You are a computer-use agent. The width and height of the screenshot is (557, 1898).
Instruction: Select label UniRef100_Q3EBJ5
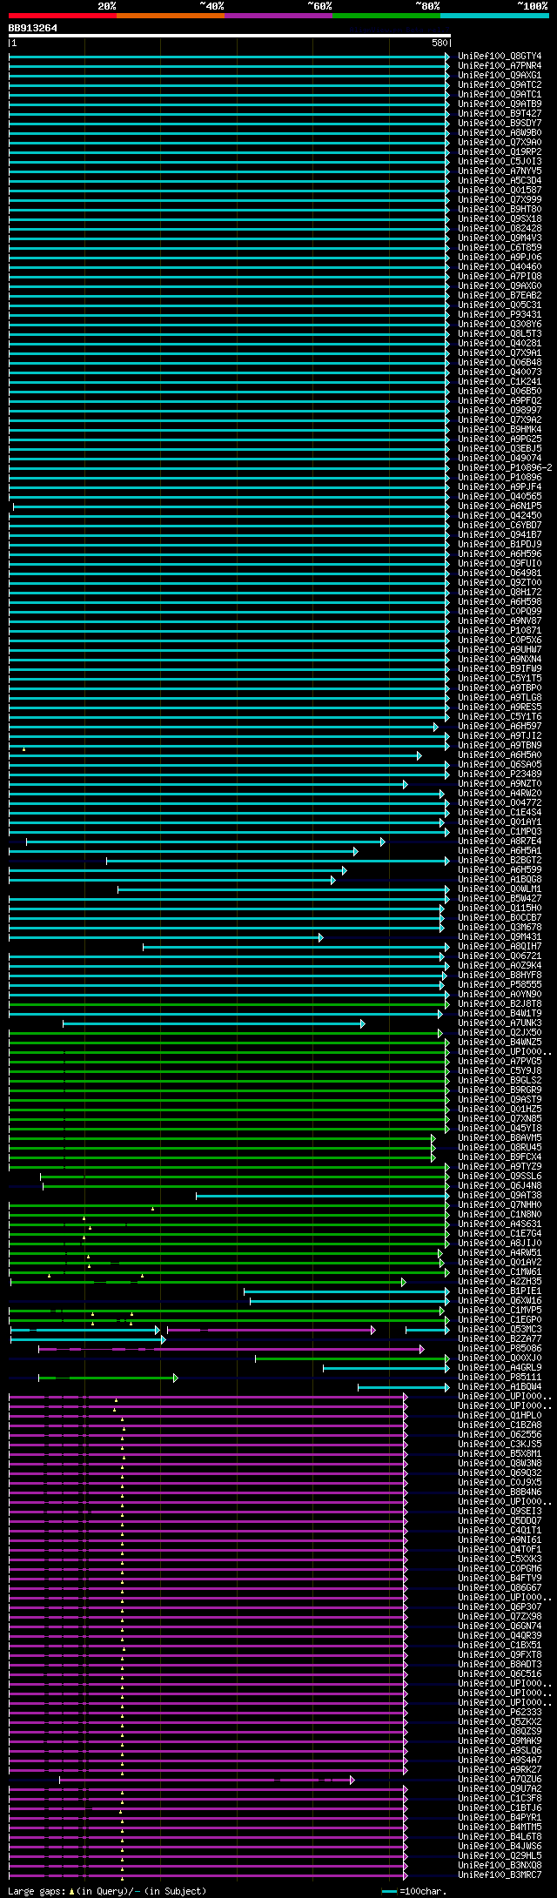(500, 449)
